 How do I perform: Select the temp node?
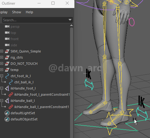pos(15,70)
